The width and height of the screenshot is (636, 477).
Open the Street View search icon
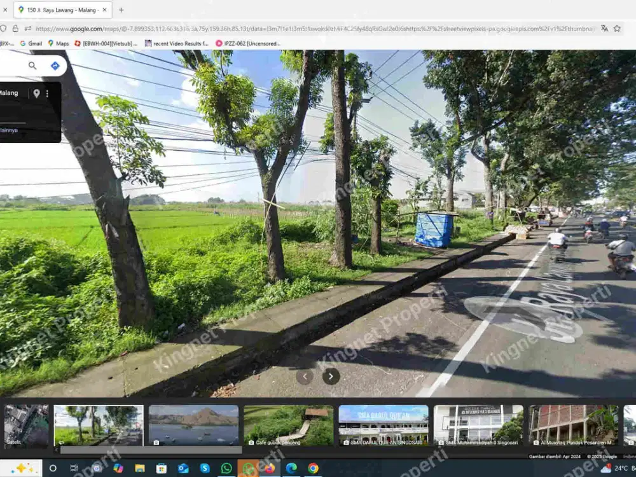pos(32,66)
